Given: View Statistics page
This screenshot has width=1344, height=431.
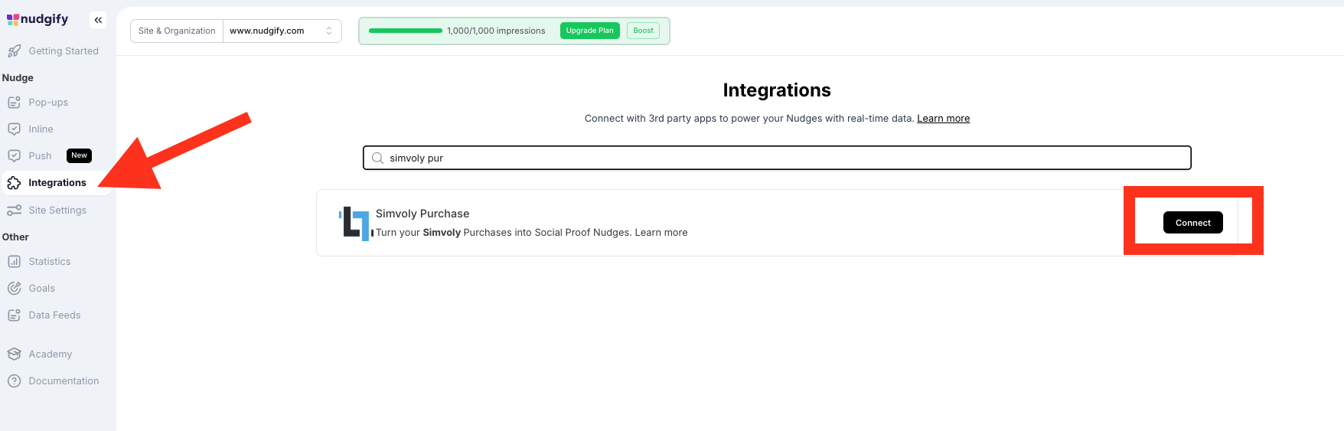Looking at the screenshot, I should point(50,262).
